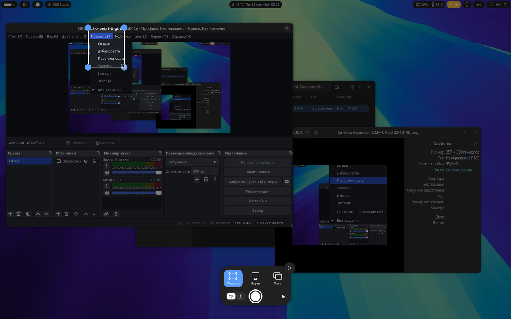Click the Длительность 300 ms field
511x319 pixels.
(201, 171)
